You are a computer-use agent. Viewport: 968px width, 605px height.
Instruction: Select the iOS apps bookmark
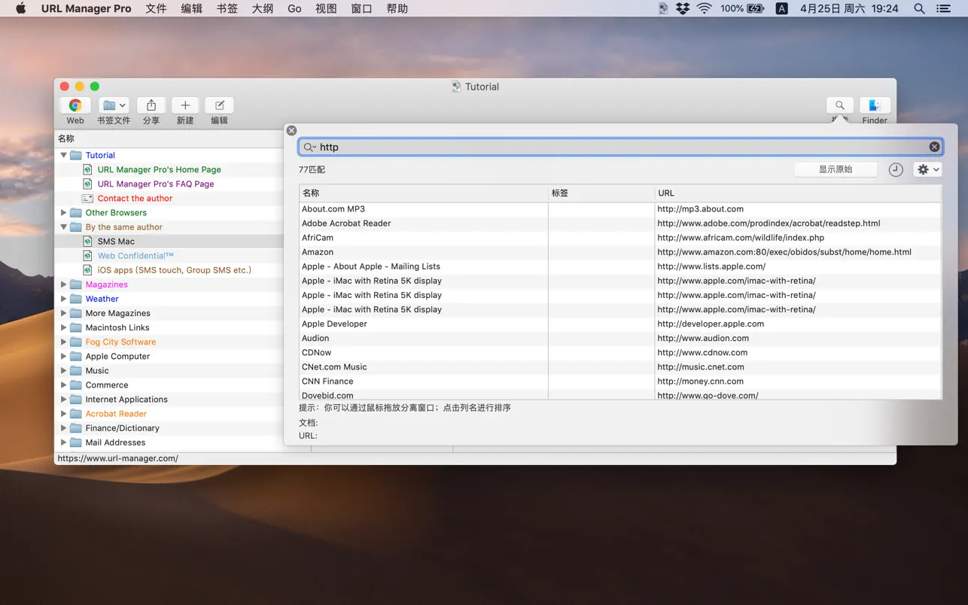click(174, 269)
